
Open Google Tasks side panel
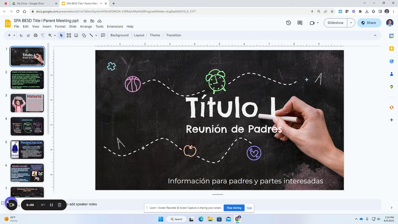[391, 61]
